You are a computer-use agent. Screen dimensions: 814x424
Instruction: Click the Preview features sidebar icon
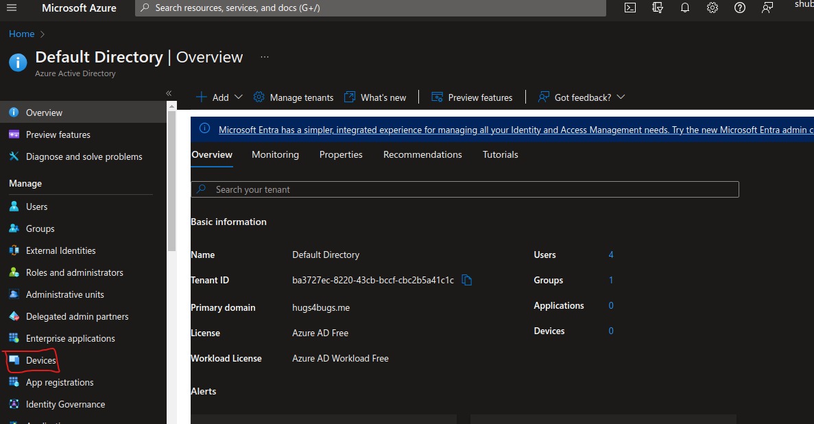[x=14, y=134]
